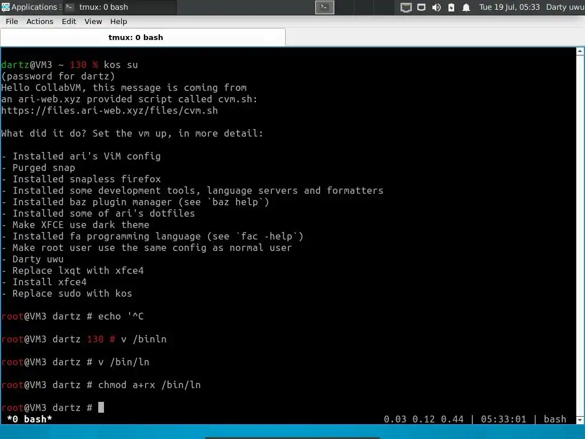This screenshot has height=439, width=585.
Task: Click the cvm.sh URL in the terminal
Action: click(x=110, y=110)
